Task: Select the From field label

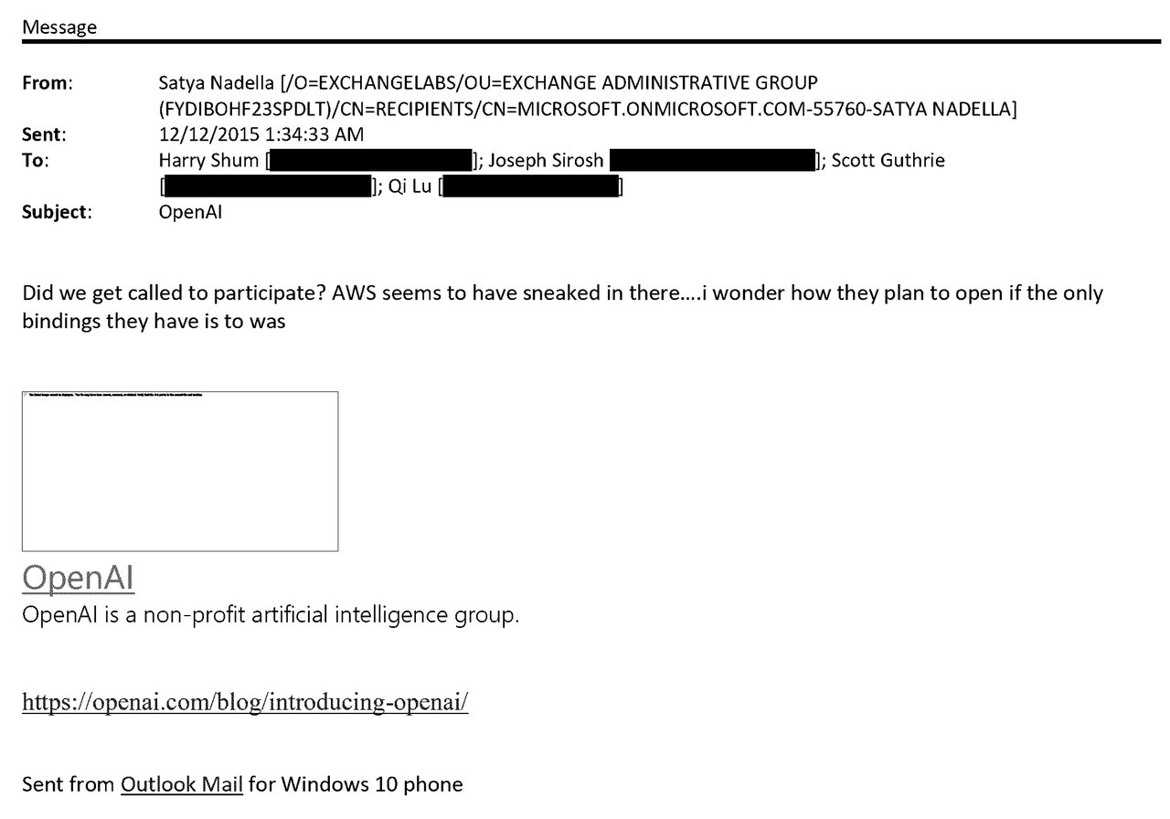Action: pyautogui.click(x=48, y=83)
